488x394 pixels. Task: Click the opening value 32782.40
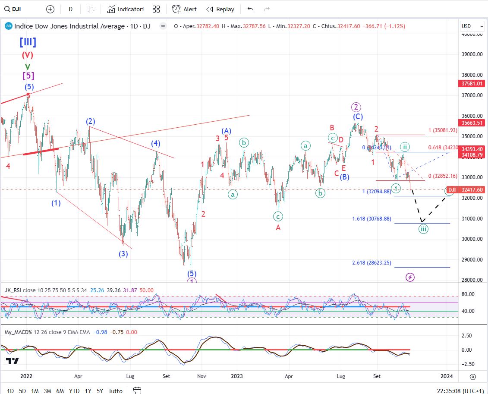tap(208, 26)
